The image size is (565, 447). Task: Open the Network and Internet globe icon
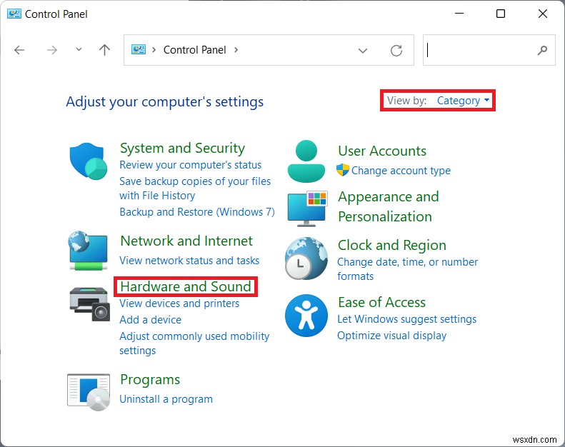pos(89,250)
